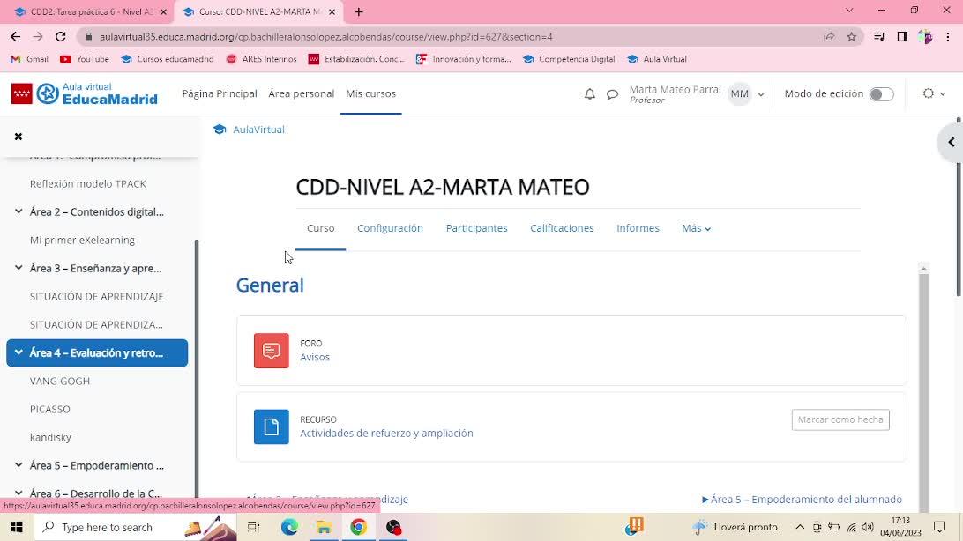Viewport: 963px width, 541px height.
Task: Close the course index drawer
Action: [x=19, y=137]
